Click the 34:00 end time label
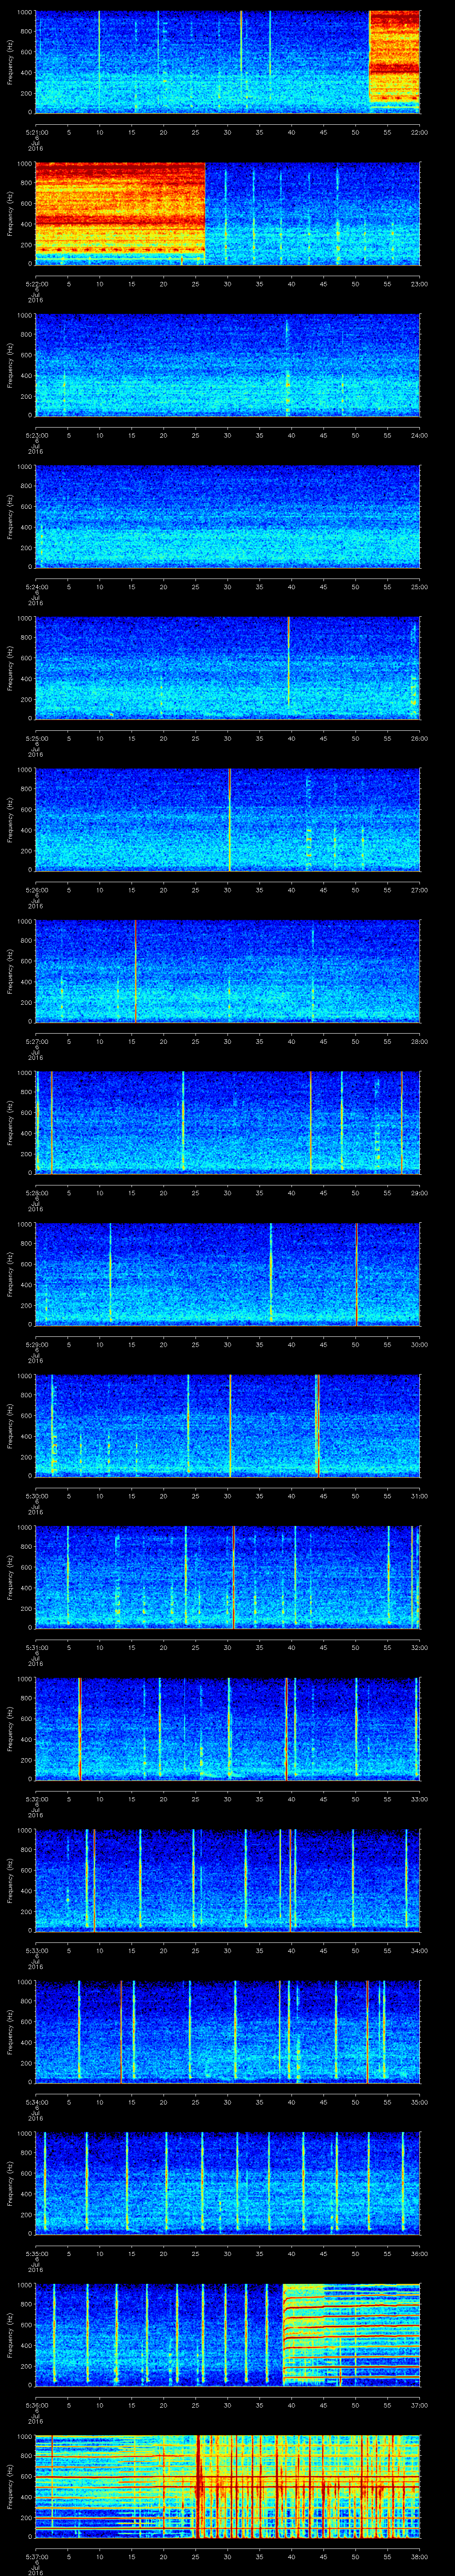Image resolution: width=455 pixels, height=2576 pixels. (x=419, y=1951)
